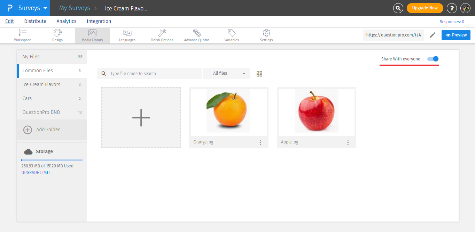Click the Ice Cream Flavo... survey title
The height and width of the screenshot is (232, 475).
(x=126, y=8)
